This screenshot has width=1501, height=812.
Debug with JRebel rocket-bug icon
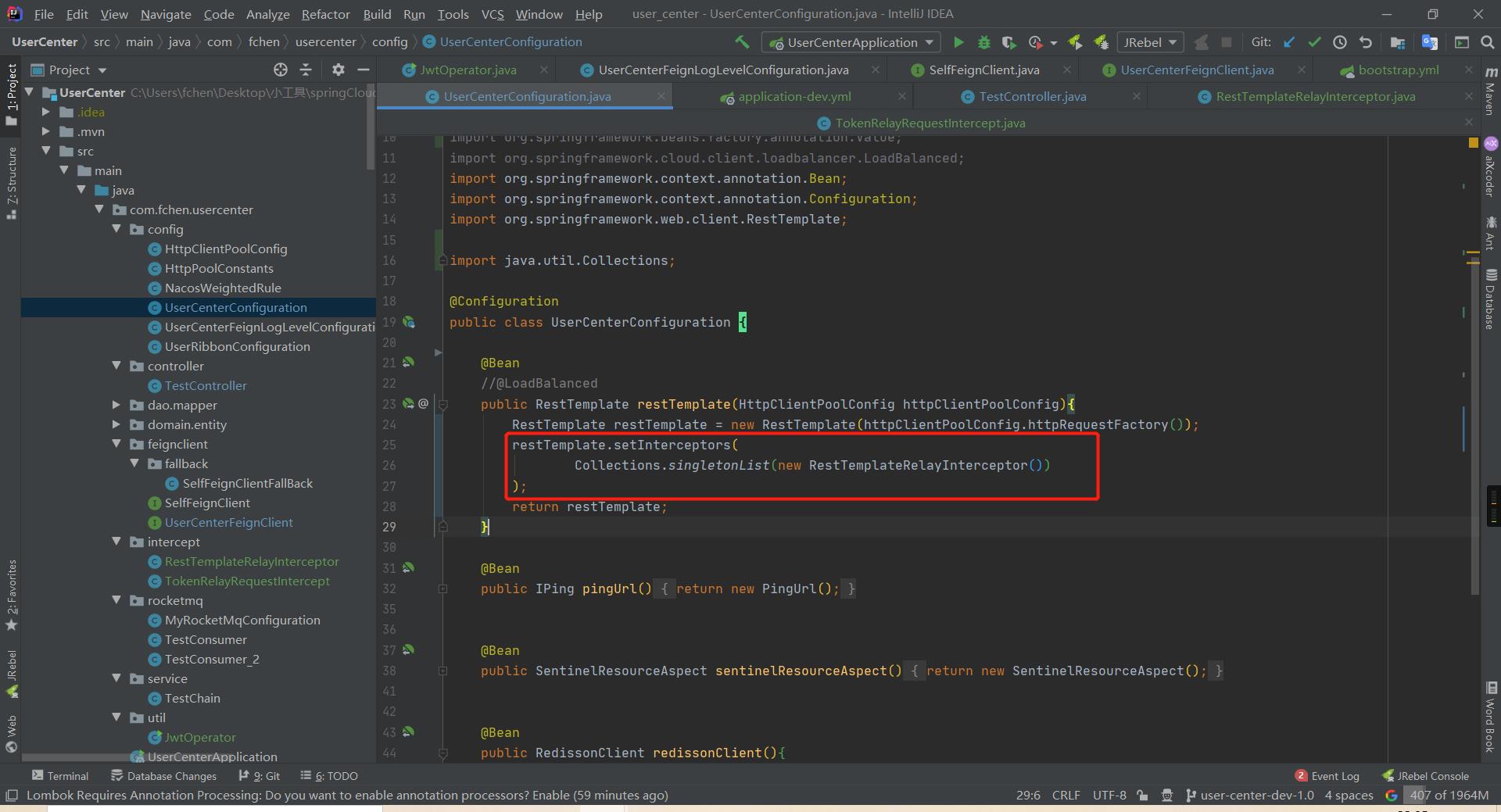(x=1102, y=42)
